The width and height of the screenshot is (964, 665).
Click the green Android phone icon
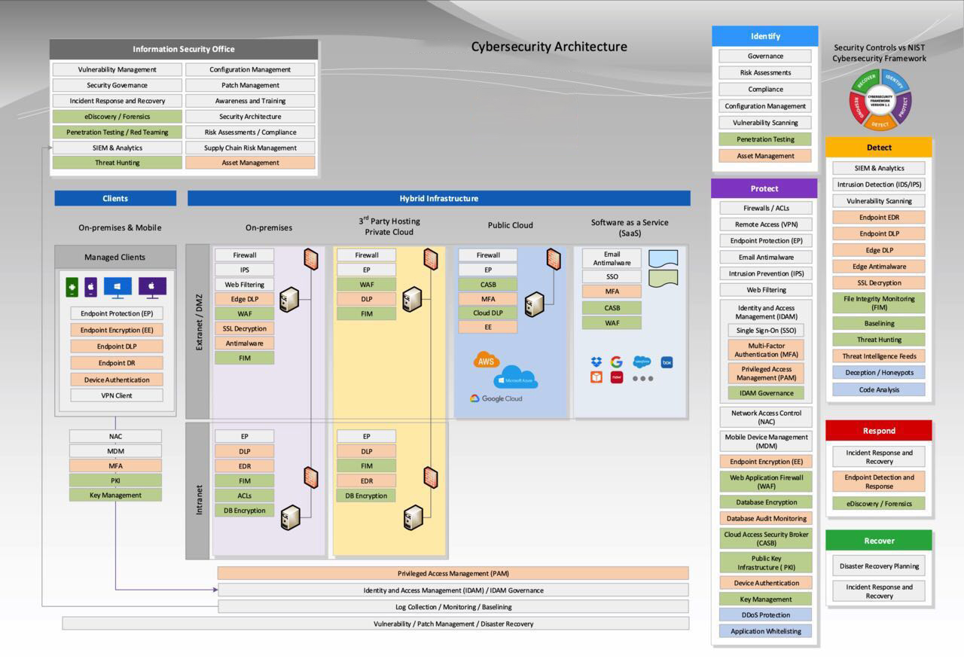[72, 287]
